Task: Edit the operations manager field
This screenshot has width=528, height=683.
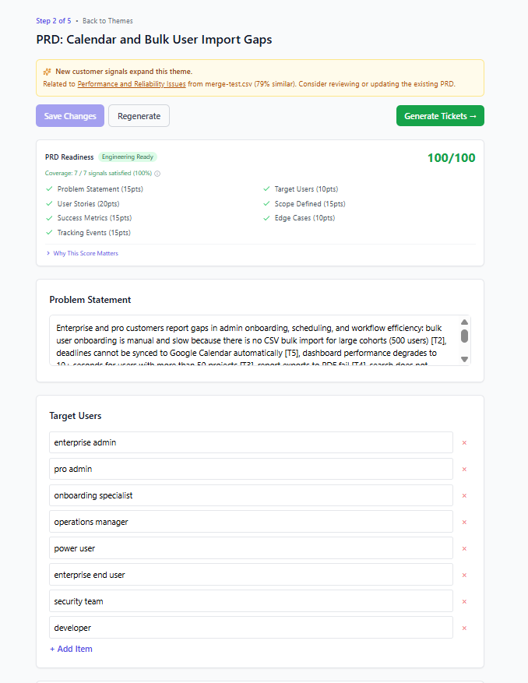Action: pyautogui.click(x=251, y=523)
